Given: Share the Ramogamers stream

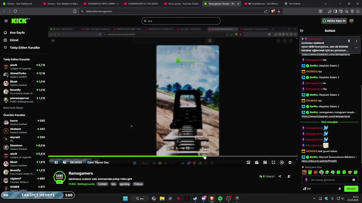Looking at the screenshot, I should [x=280, y=176].
